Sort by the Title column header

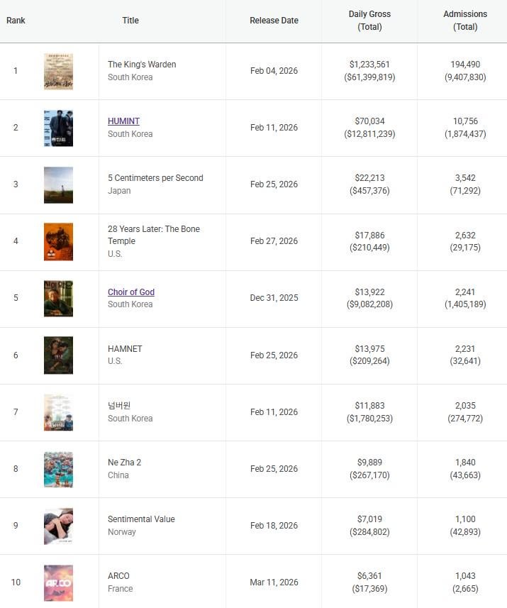130,21
